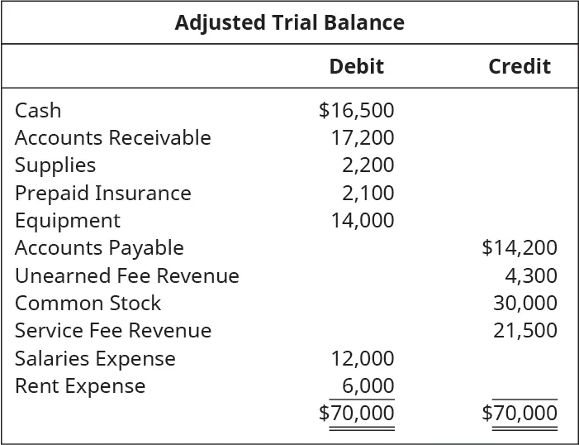Click the Accounts Payable label
The image size is (579, 445).
[99, 247]
